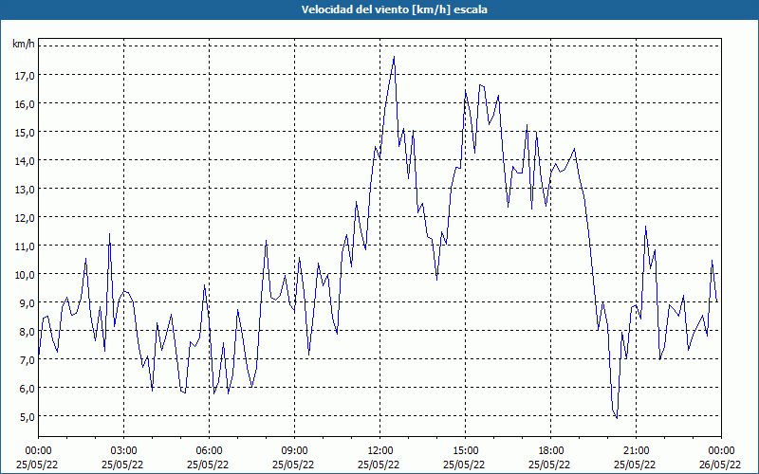Click the 5,0 y-axis value
Viewport: 759px width, 474px height.
pos(27,416)
